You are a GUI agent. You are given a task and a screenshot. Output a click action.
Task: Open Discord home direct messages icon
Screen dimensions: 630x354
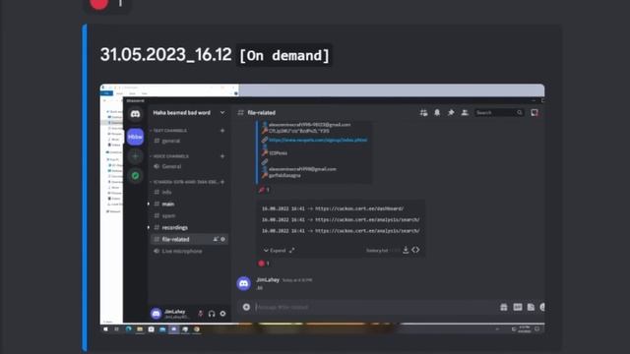[x=135, y=114]
